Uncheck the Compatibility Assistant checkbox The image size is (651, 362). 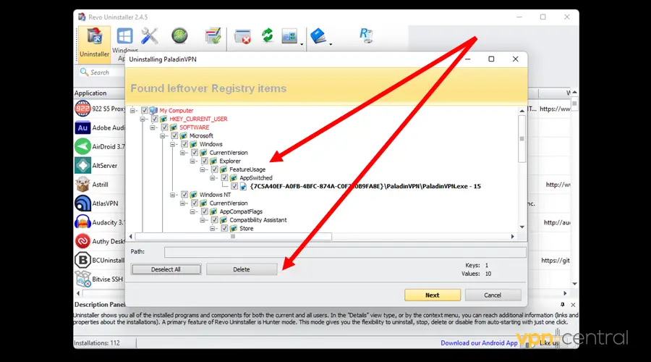214,220
